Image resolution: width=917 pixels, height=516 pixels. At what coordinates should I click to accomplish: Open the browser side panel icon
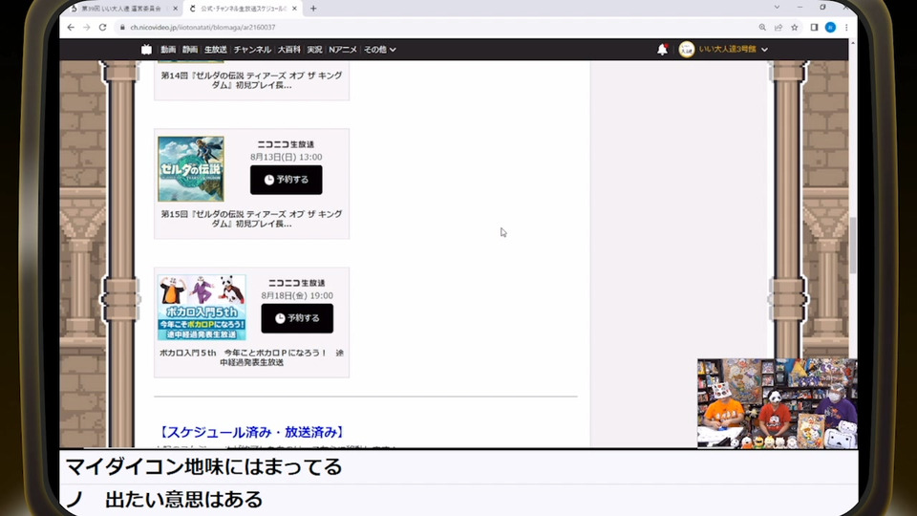pos(814,28)
